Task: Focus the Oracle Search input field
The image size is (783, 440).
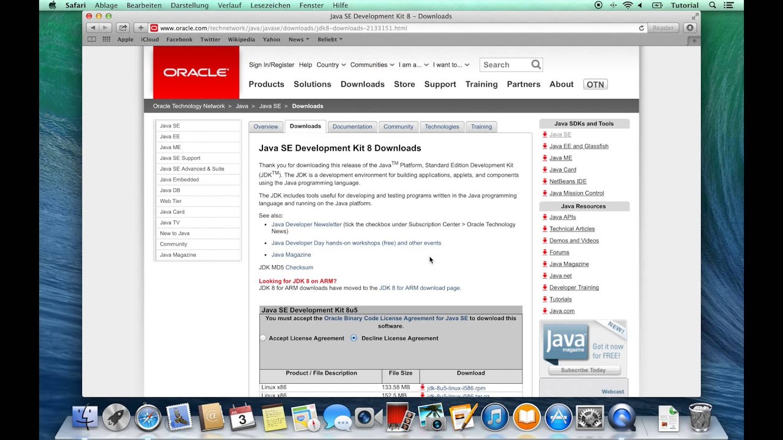Action: click(x=505, y=64)
